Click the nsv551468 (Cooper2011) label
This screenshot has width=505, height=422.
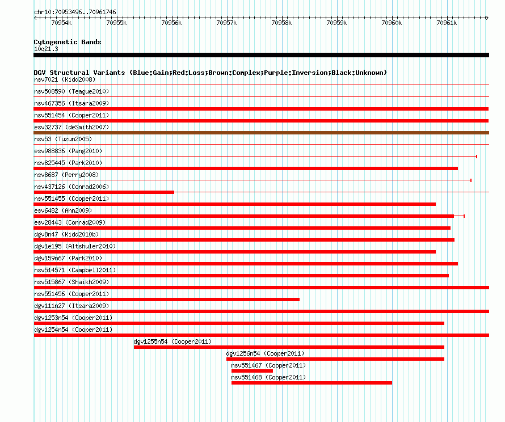268,377
